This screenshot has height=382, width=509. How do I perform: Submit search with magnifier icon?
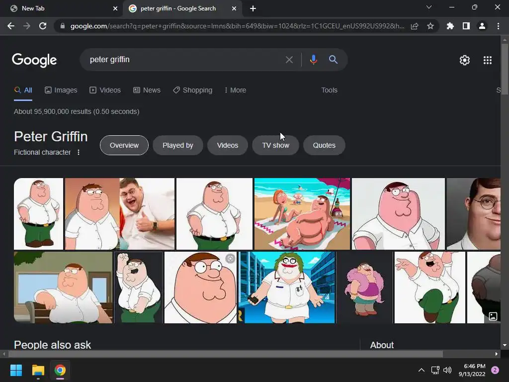point(333,60)
